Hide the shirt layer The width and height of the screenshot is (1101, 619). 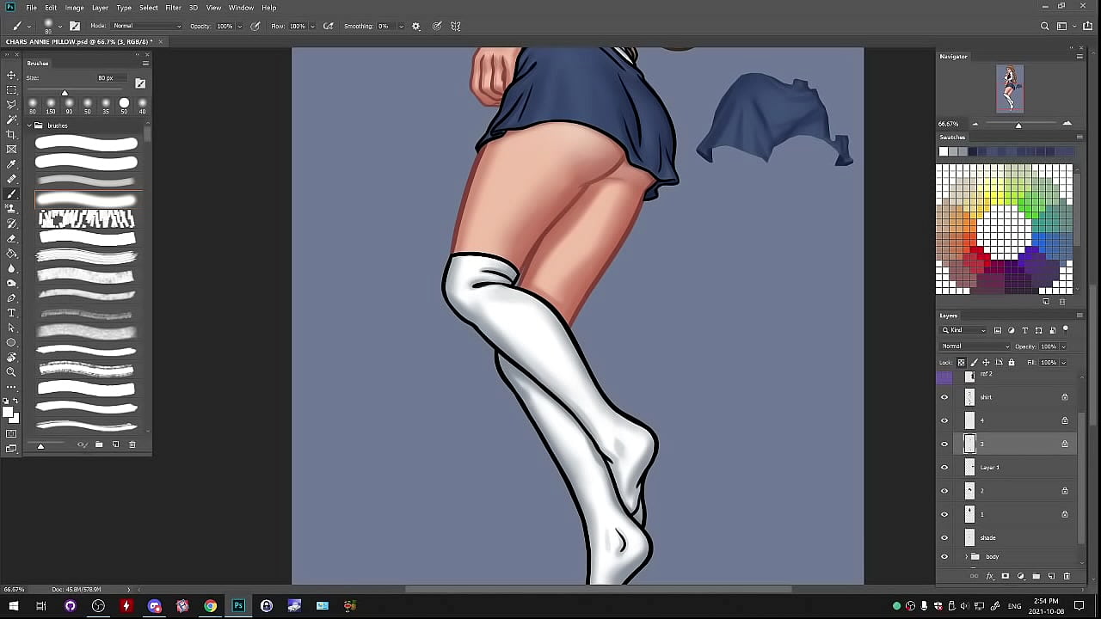(x=944, y=397)
